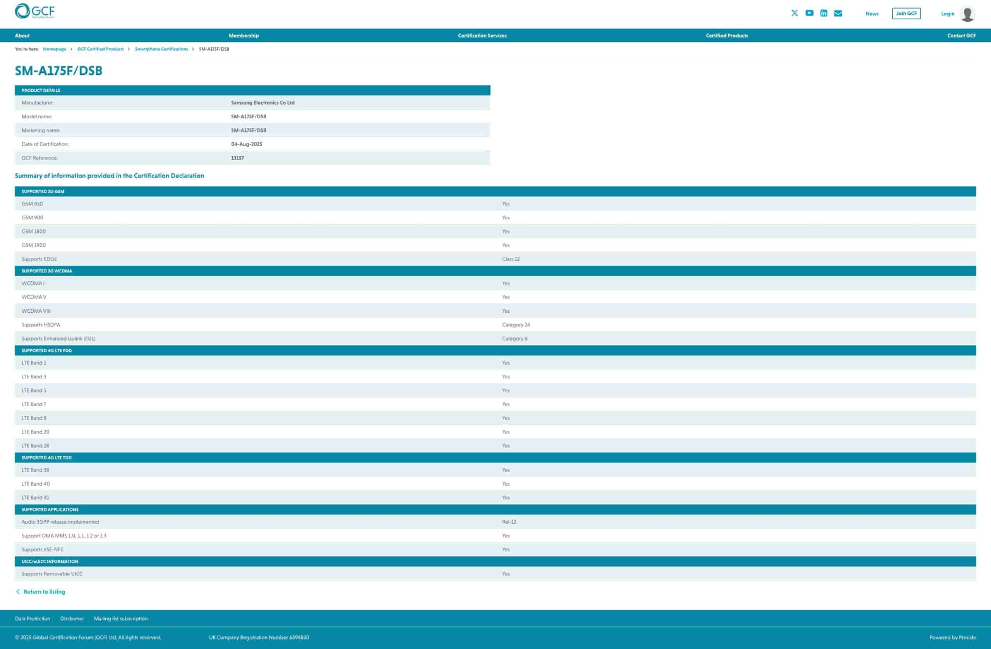
Task: Click the Join GCF button
Action: pos(906,13)
